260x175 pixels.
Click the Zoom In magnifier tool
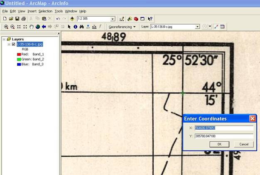click(6, 27)
